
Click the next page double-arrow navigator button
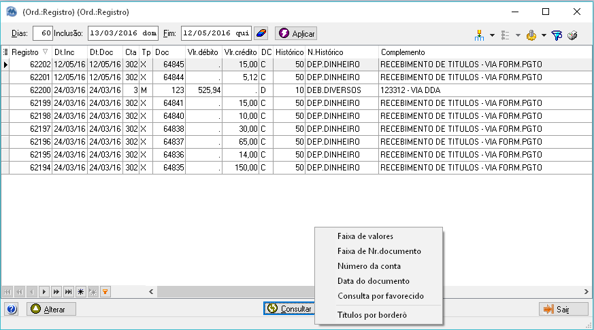pos(56,292)
